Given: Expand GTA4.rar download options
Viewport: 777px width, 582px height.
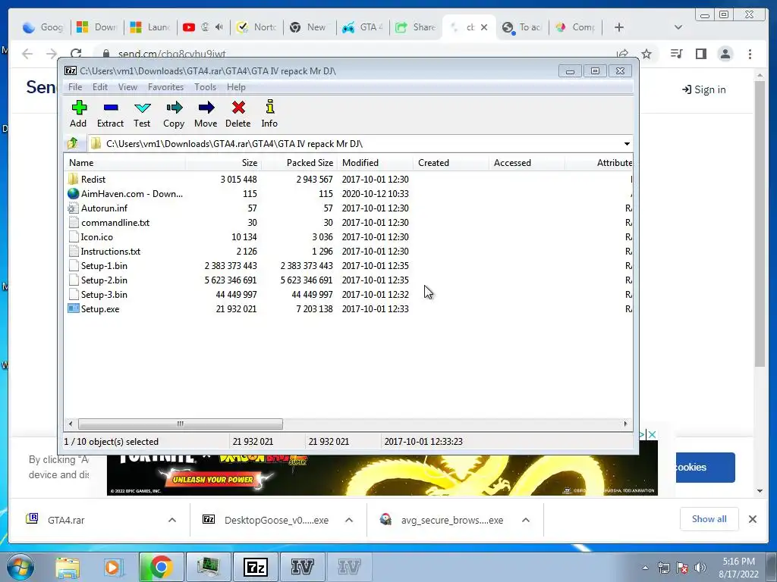Looking at the screenshot, I should (x=172, y=520).
